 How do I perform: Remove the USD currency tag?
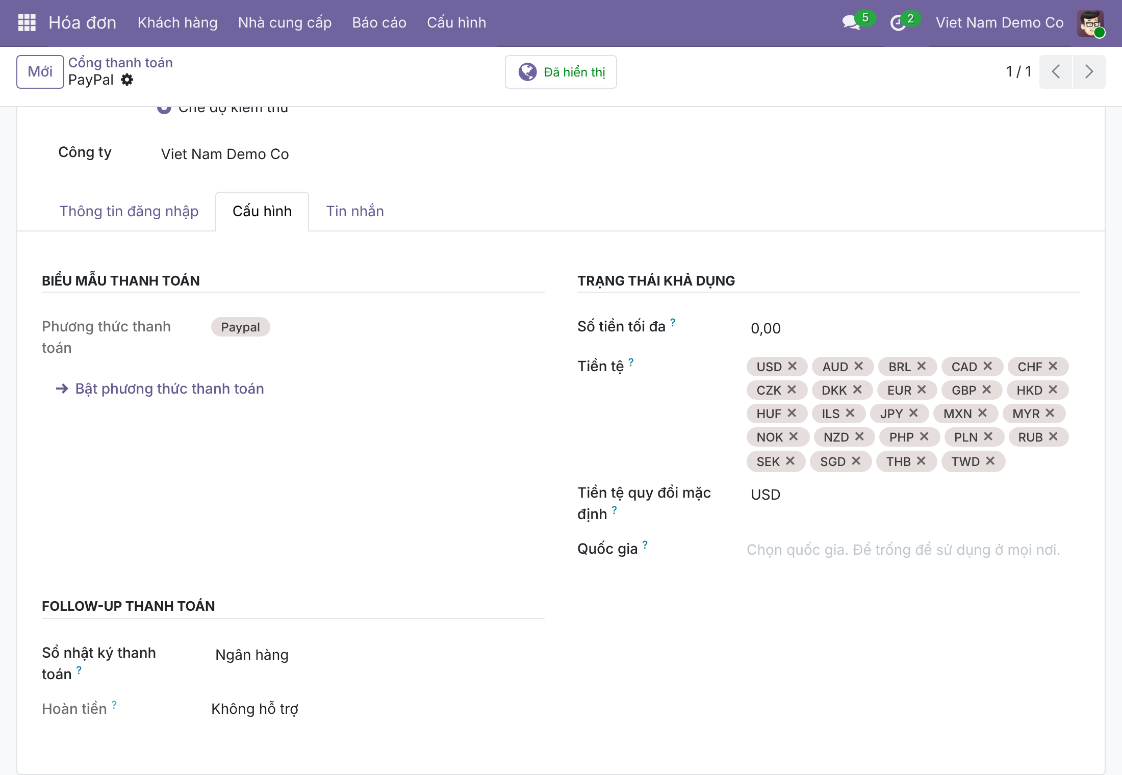(792, 366)
